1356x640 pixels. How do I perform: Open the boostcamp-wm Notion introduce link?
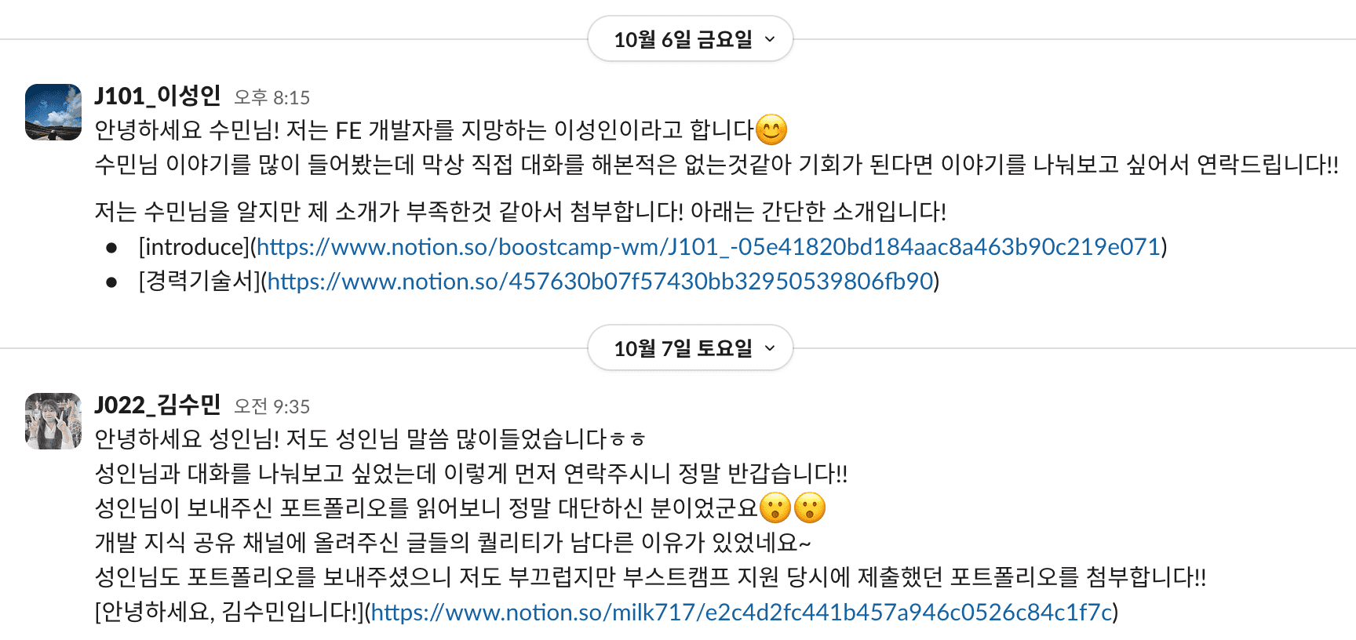709,247
